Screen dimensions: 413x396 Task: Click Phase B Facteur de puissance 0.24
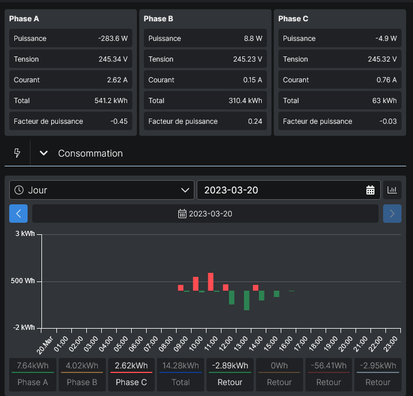pyautogui.click(x=205, y=121)
